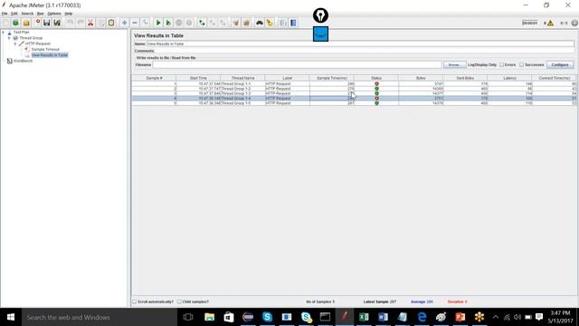Click the Status column header
The image size is (579, 326).
(x=376, y=78)
